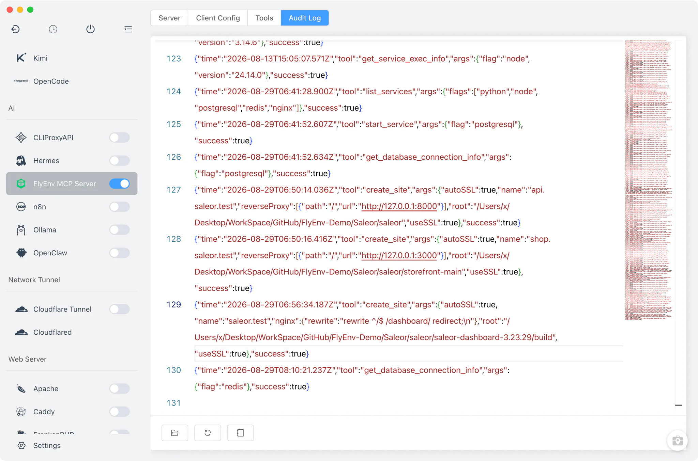Select the n8n icon
The image size is (698, 461).
[x=21, y=207]
